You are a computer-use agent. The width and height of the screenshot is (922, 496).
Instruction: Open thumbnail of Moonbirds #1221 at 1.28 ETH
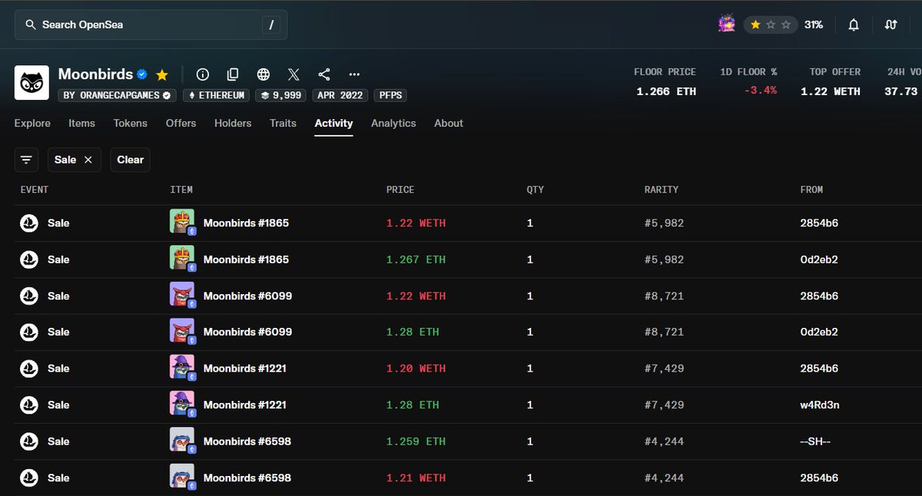point(183,405)
